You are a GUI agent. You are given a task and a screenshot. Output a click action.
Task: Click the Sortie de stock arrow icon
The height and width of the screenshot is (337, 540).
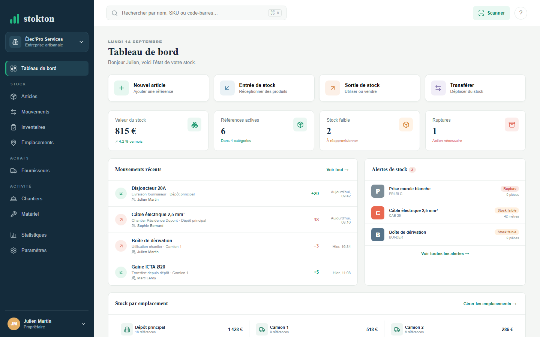333,88
